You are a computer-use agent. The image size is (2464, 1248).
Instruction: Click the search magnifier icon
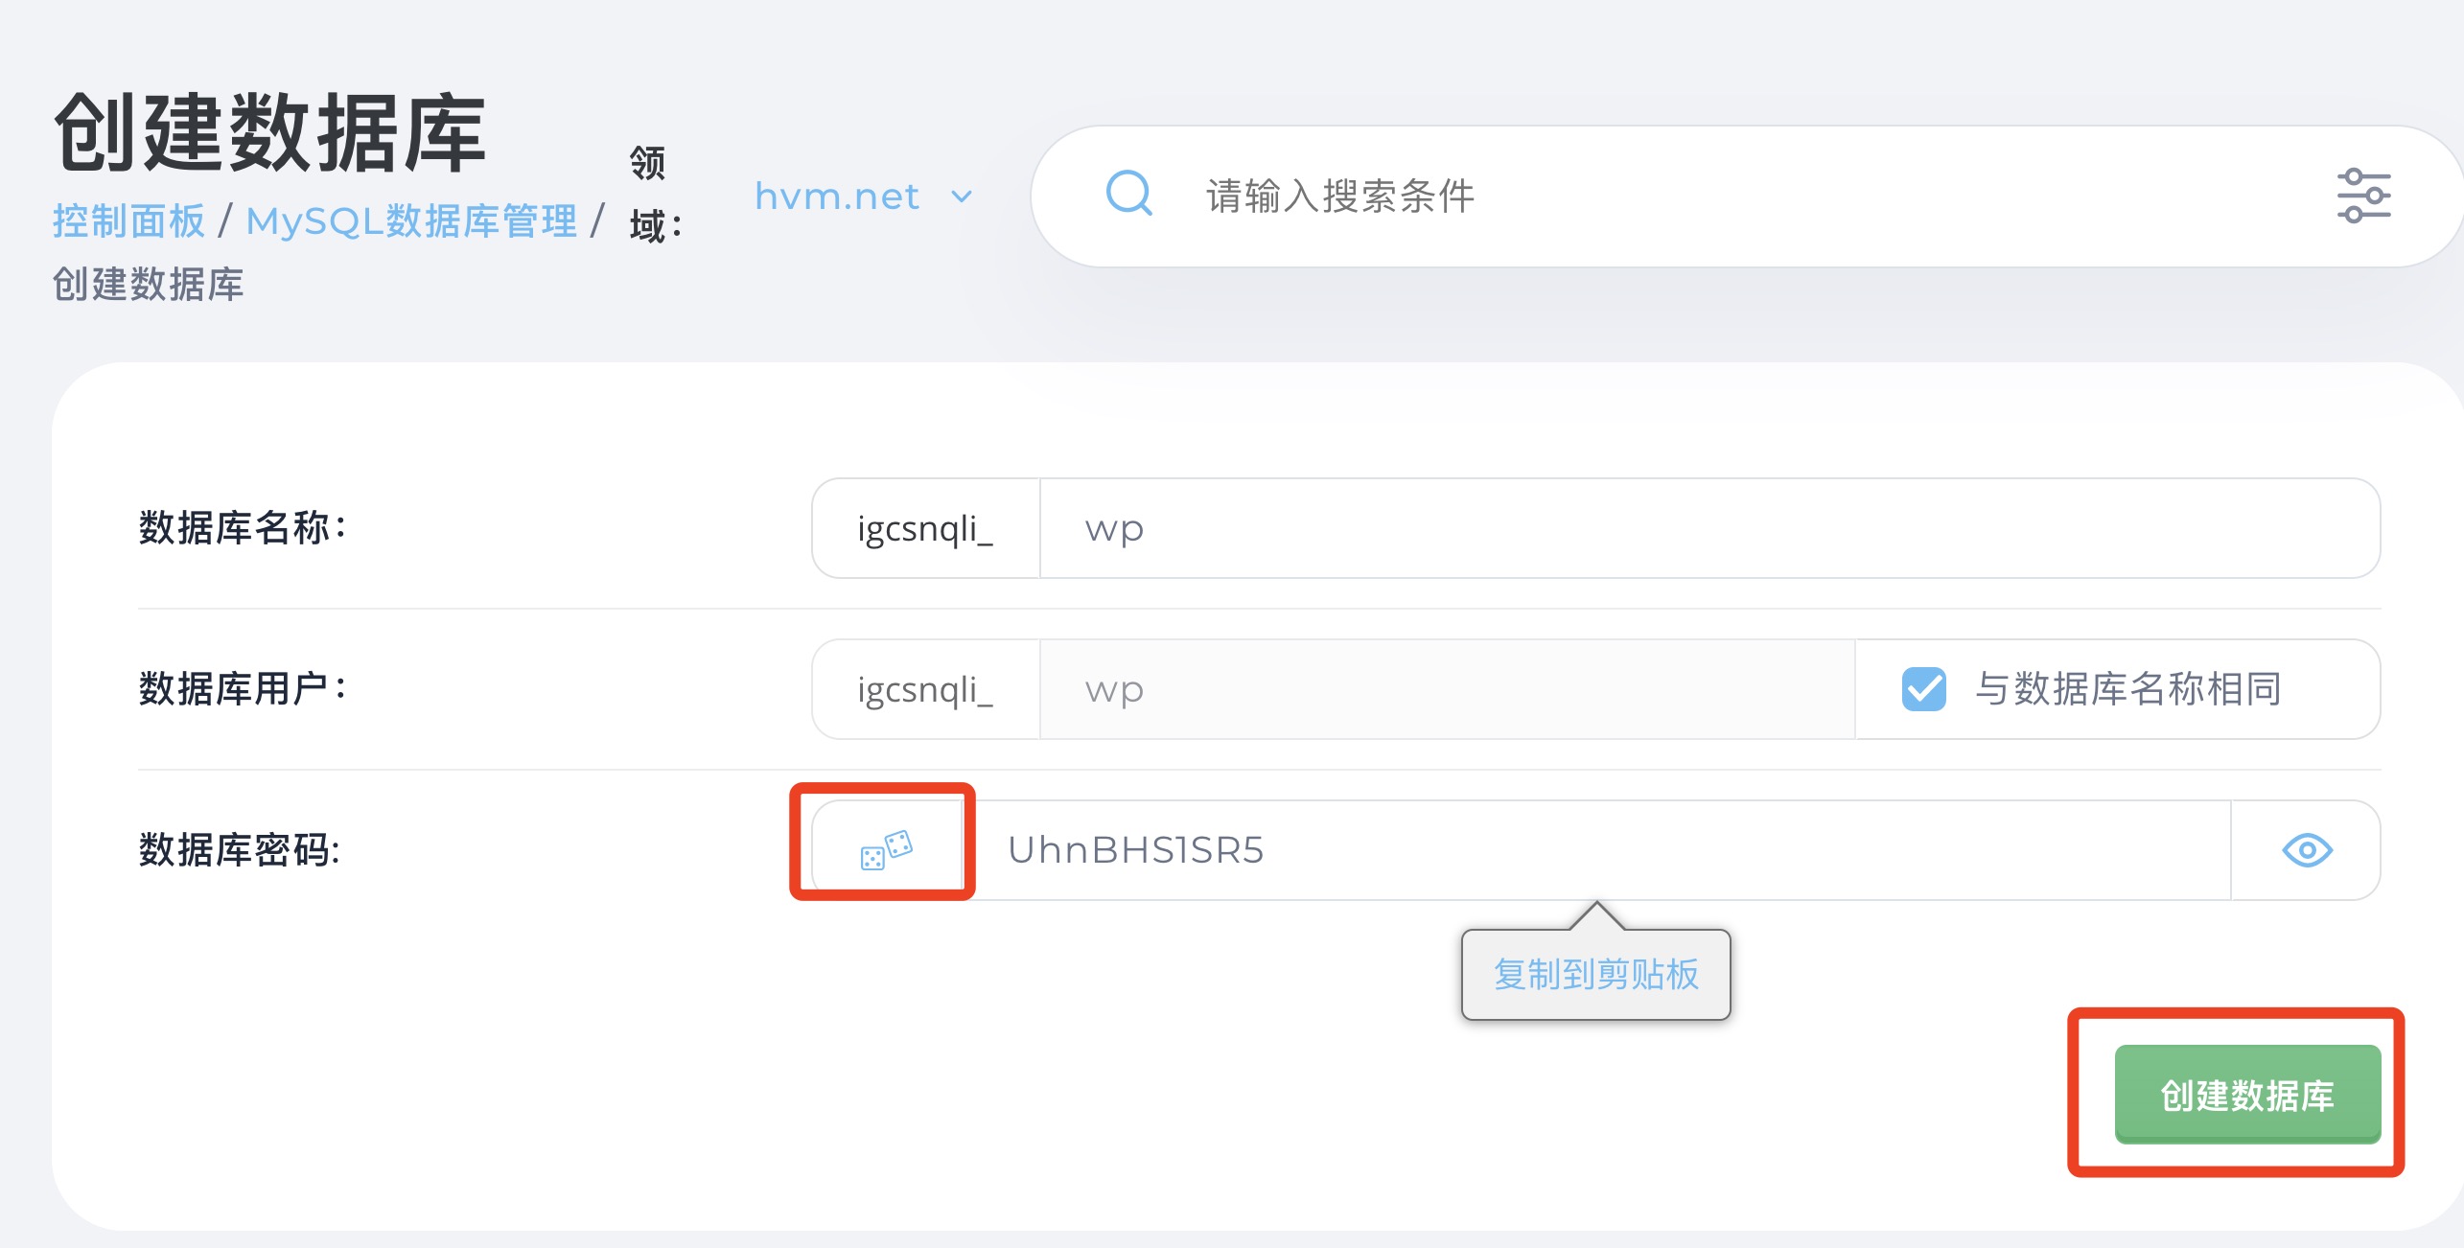(1128, 195)
